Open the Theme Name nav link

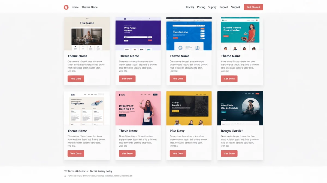point(90,7)
